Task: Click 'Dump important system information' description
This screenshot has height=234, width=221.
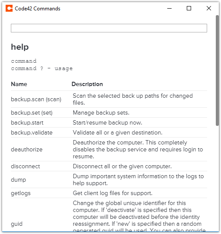Action: pyautogui.click(x=138, y=180)
